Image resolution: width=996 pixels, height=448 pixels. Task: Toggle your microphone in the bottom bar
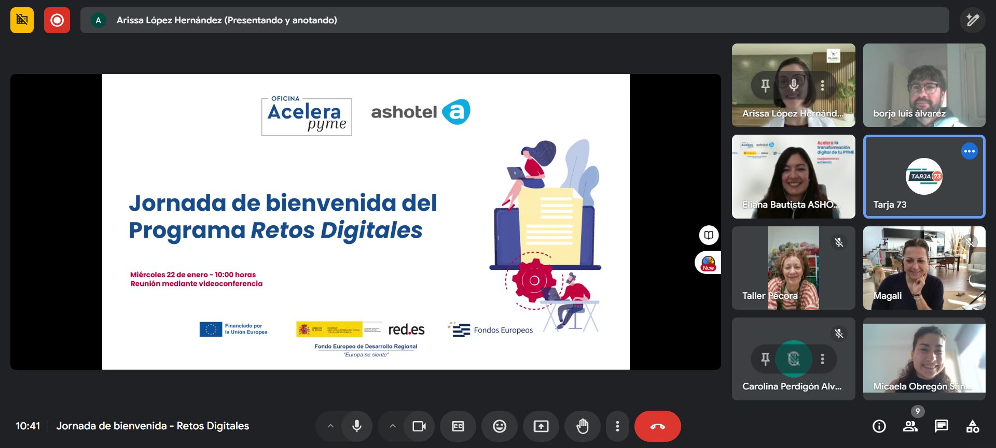(357, 426)
